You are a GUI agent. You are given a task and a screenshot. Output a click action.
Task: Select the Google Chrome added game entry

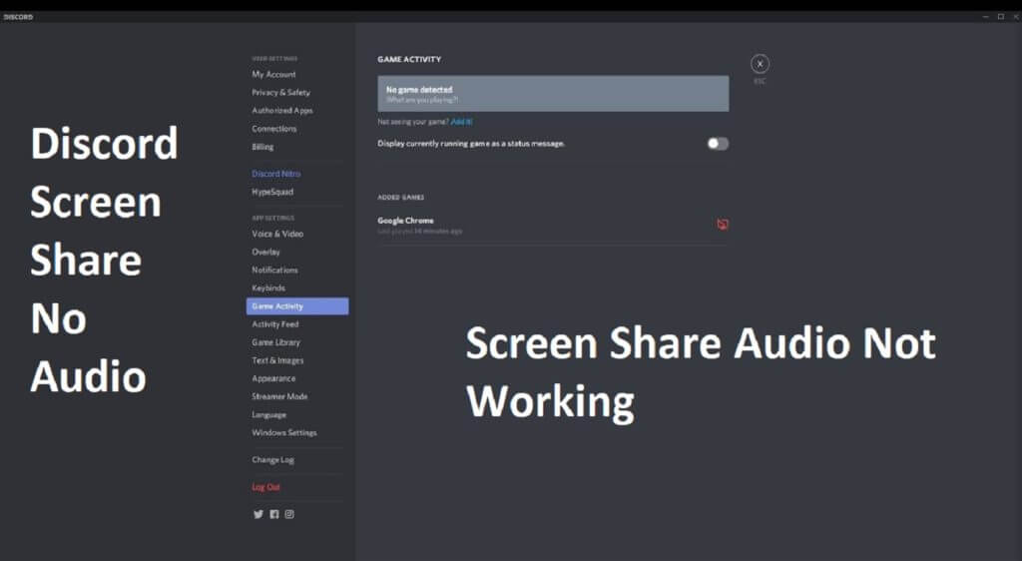pos(553,225)
